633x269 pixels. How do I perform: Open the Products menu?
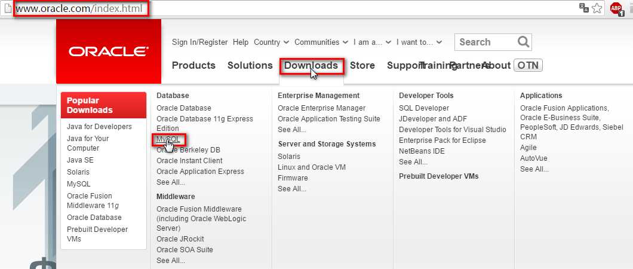pyautogui.click(x=193, y=65)
